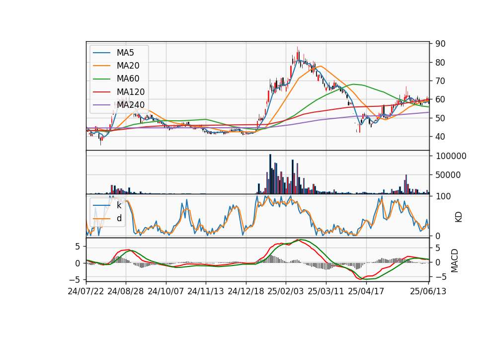
Task: Click the 25/02/03 date tick label
Action: [286, 291]
